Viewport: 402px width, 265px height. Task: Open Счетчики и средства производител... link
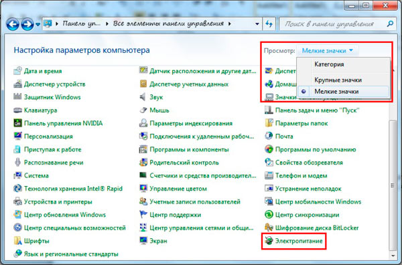tap(203, 175)
